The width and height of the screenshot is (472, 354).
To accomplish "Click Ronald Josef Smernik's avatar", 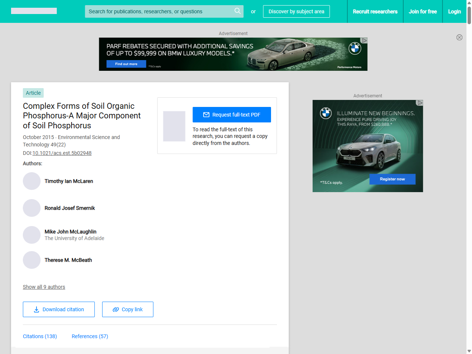I will point(32,208).
